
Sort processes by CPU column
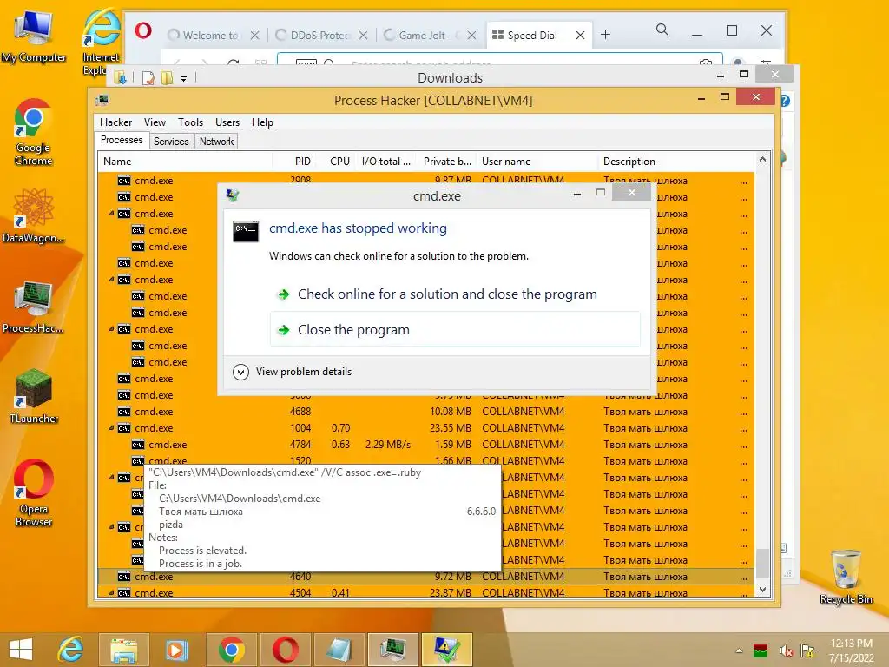pos(336,161)
